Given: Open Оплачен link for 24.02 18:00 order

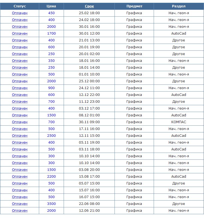Looking at the screenshot, I should click(x=20, y=20).
